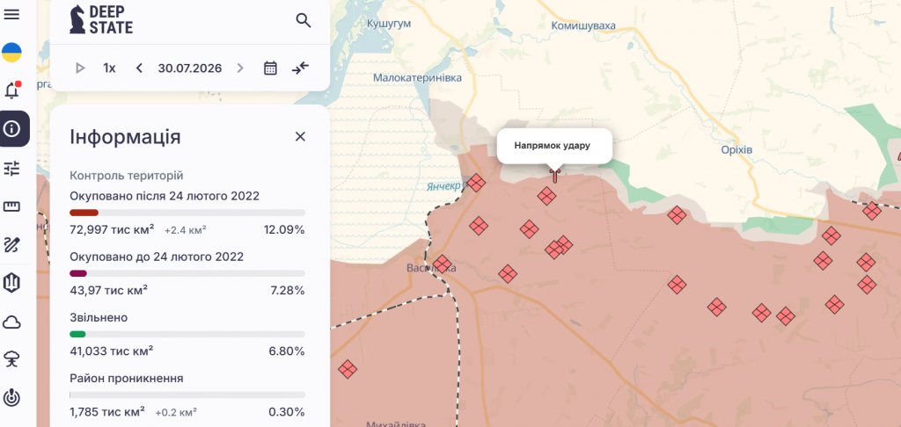Open the radar range tool icon
This screenshot has width=901, height=427.
point(11,397)
